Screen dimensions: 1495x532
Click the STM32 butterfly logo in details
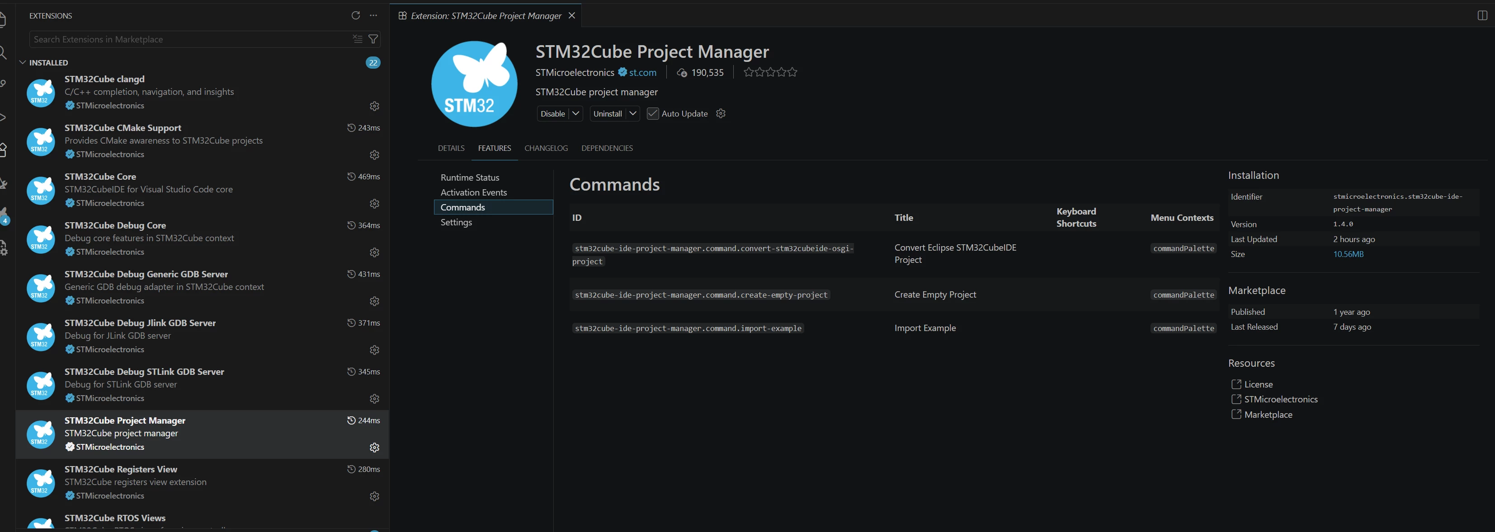coord(474,84)
